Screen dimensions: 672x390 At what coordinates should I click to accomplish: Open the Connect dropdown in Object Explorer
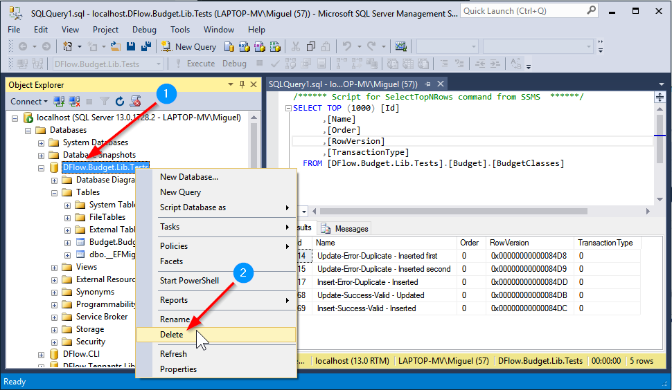(28, 102)
